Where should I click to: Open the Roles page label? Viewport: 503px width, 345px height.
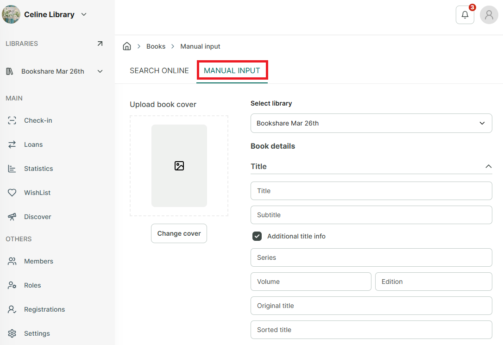coord(32,285)
